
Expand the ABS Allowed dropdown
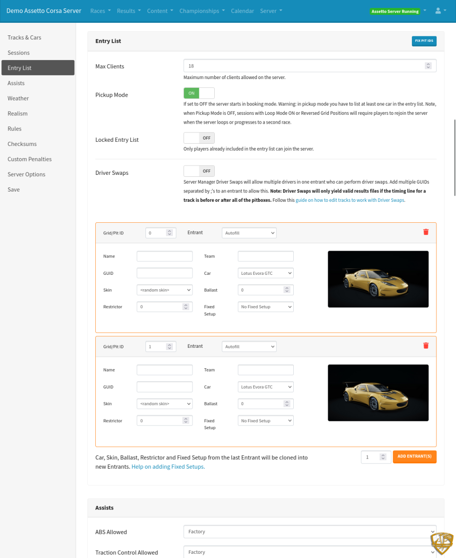pos(310,531)
